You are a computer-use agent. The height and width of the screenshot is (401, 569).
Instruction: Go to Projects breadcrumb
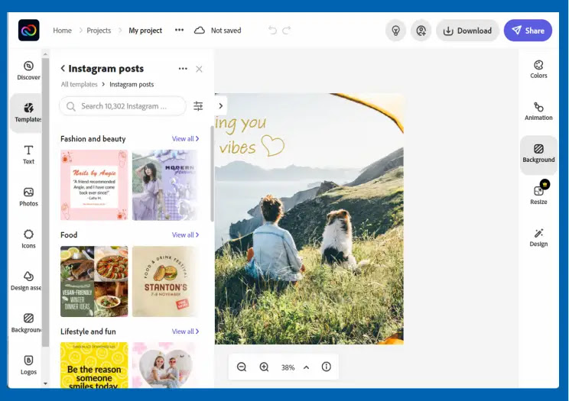pyautogui.click(x=99, y=31)
